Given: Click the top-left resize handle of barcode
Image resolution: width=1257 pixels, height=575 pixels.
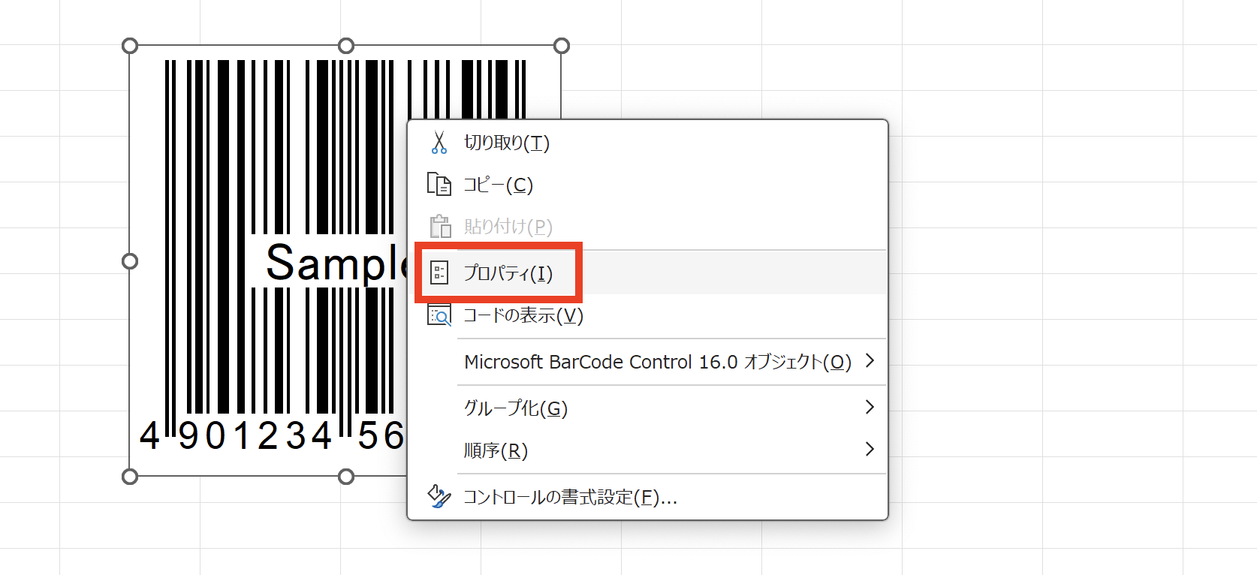Looking at the screenshot, I should pos(130,46).
